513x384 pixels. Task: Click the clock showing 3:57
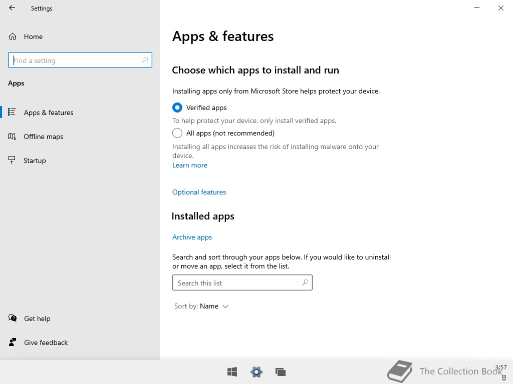[x=500, y=367]
